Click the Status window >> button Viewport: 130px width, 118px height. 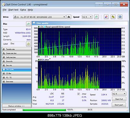(16, 106)
